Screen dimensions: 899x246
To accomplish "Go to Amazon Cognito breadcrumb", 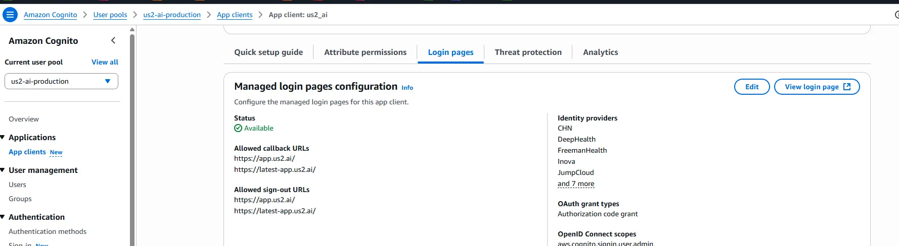I will (51, 15).
